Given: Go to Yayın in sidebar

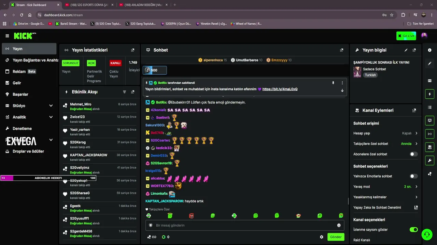Looking at the screenshot, I should (x=29, y=49).
